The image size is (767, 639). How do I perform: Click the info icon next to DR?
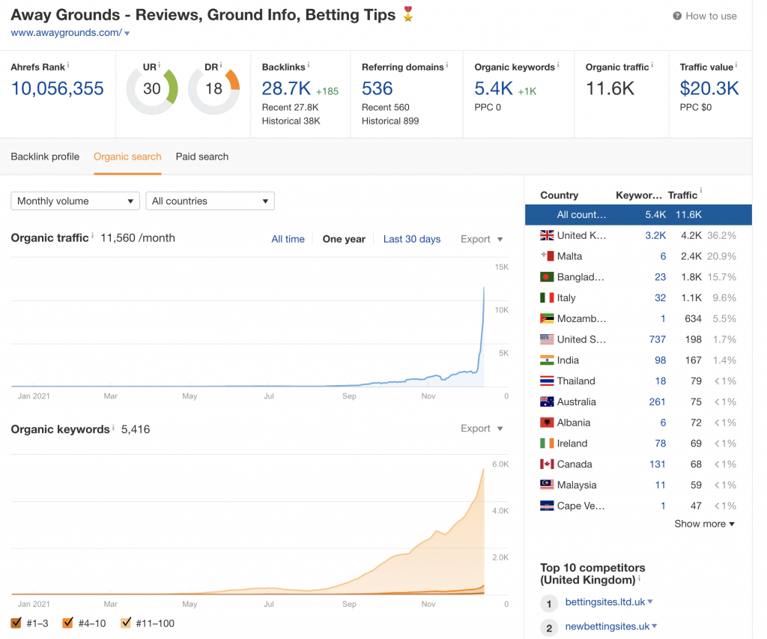click(221, 64)
